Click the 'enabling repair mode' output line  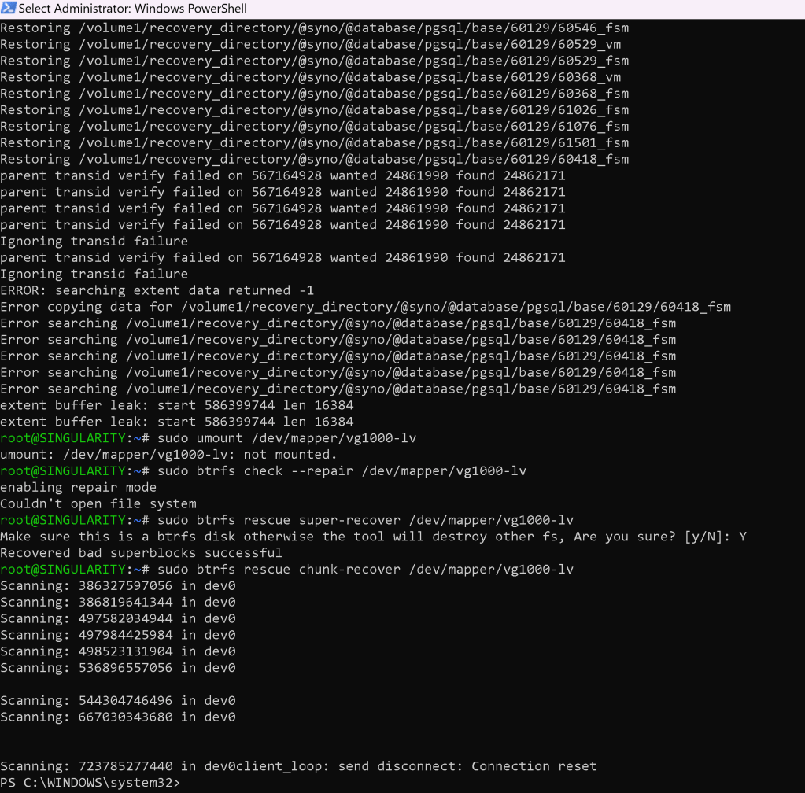point(78,488)
